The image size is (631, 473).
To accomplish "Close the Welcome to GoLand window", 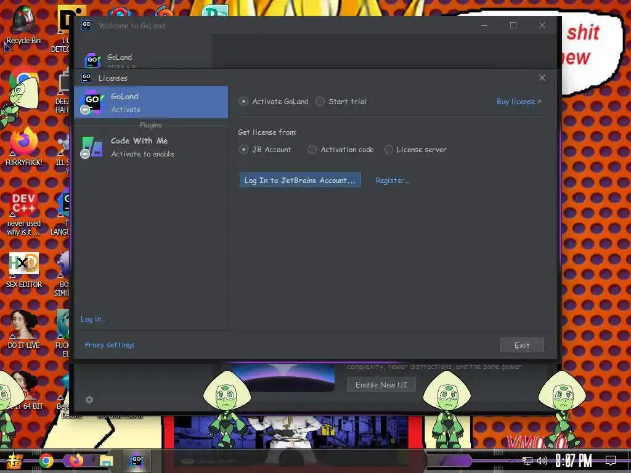I will [542, 25].
